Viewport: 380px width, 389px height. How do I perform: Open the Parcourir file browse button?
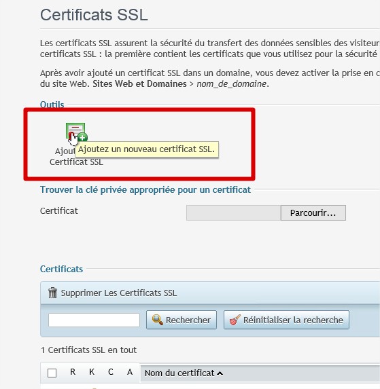click(313, 213)
